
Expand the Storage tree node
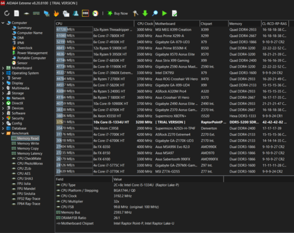(3, 93)
